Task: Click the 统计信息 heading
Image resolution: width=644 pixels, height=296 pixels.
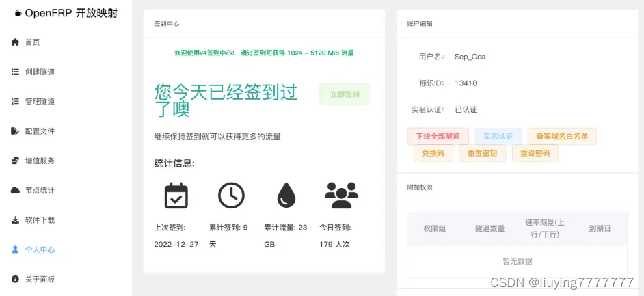Action: [x=174, y=163]
